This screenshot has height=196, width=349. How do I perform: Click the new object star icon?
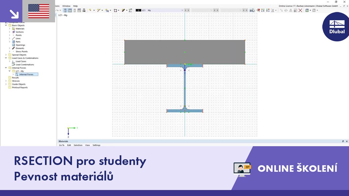pyautogui.click(x=90, y=10)
